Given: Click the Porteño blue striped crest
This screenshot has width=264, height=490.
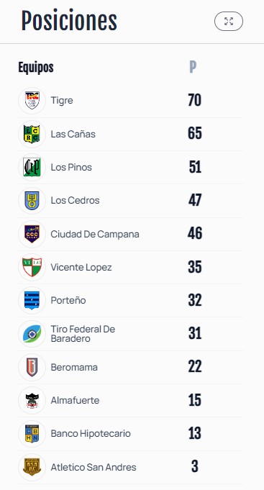Looking at the screenshot, I should pos(32,300).
